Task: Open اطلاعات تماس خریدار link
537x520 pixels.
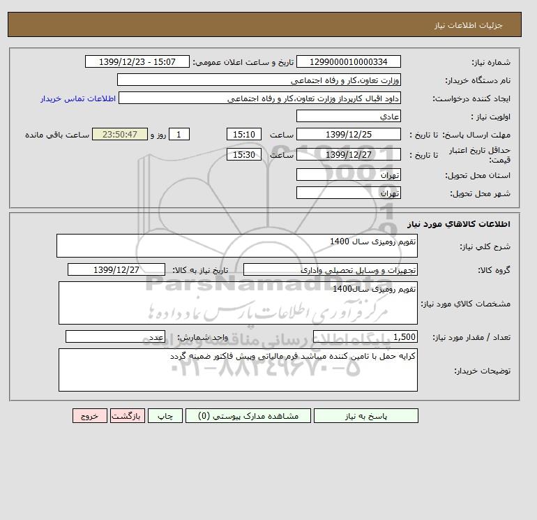Action: tap(78, 98)
